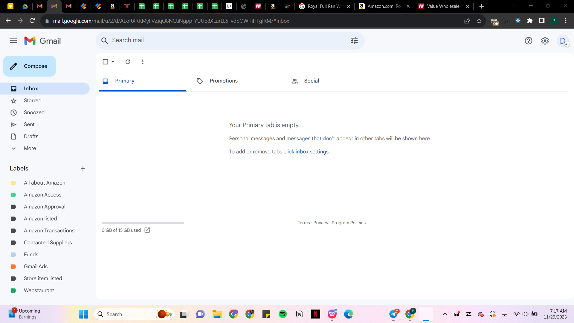Image resolution: width=574 pixels, height=323 pixels.
Task: Open a new browser tab
Action: coord(482,6)
